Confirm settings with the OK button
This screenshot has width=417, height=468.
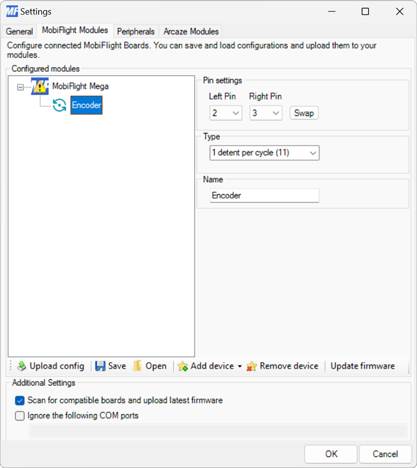coord(330,454)
